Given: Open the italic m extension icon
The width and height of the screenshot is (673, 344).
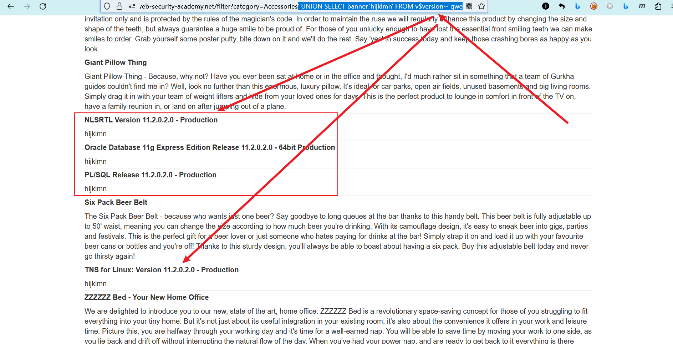Looking at the screenshot, I should pos(642,6).
